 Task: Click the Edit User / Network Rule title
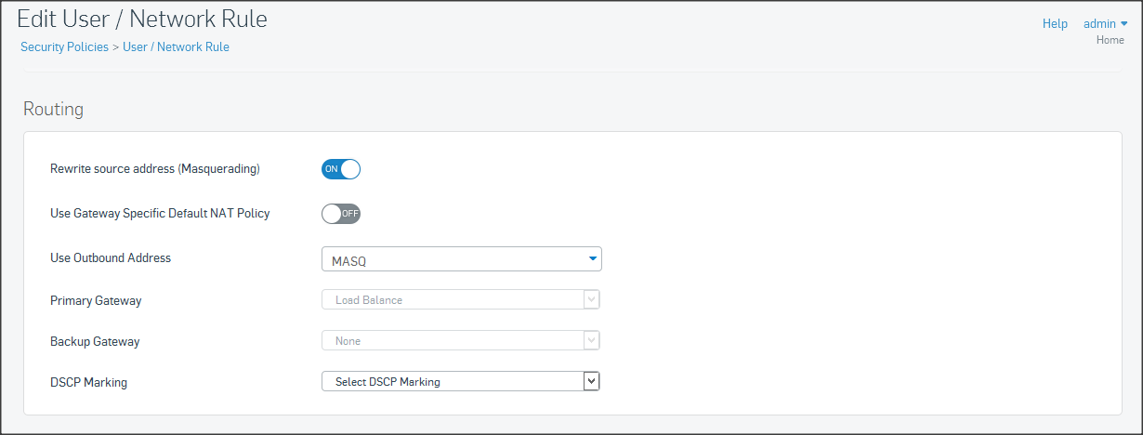click(x=142, y=18)
